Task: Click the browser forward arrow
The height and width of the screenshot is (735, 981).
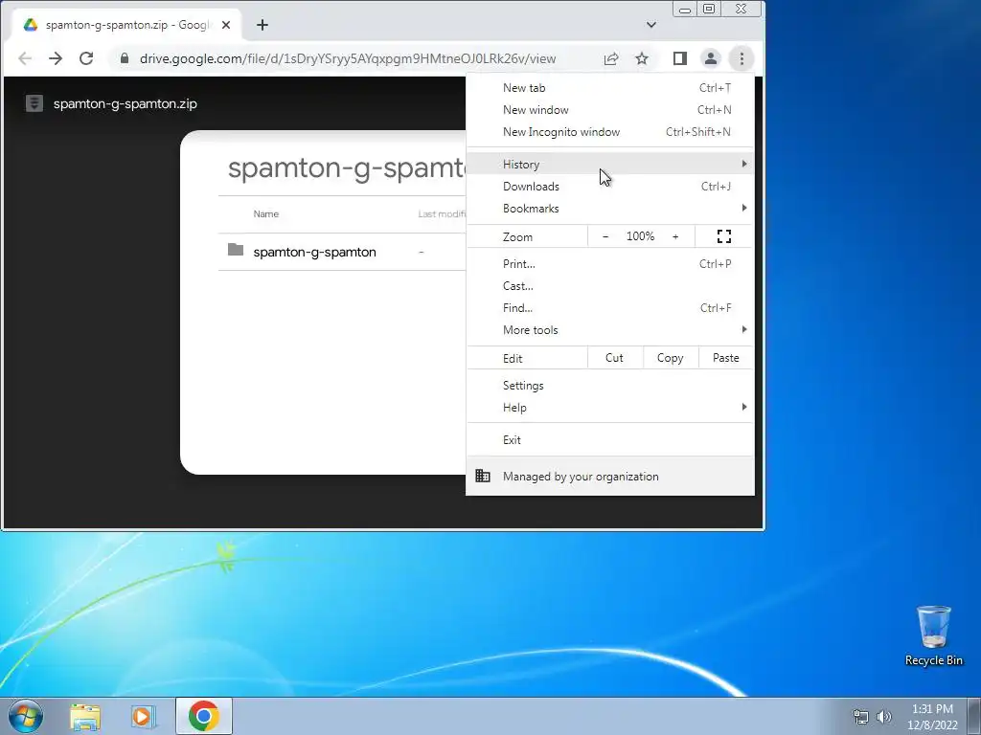Action: pos(56,58)
